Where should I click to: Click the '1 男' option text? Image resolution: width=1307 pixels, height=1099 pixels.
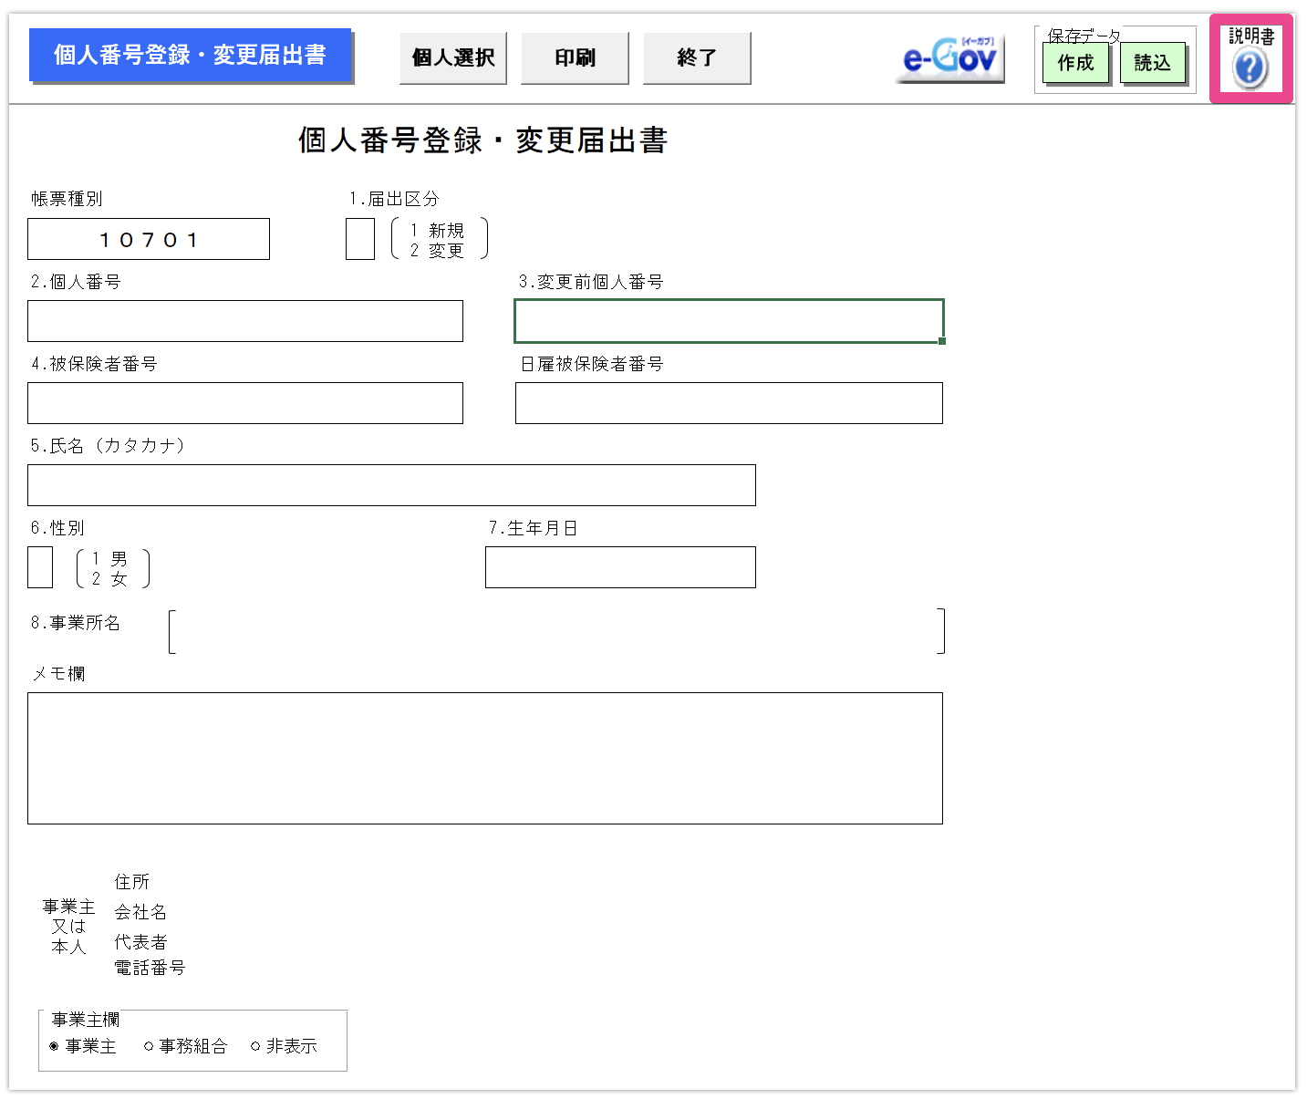(x=109, y=559)
